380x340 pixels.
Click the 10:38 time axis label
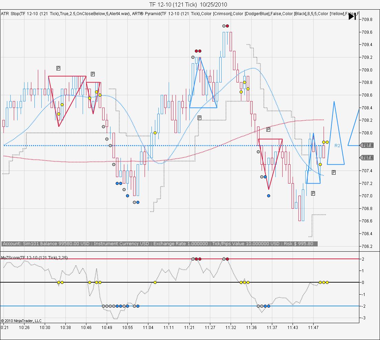tap(65, 327)
